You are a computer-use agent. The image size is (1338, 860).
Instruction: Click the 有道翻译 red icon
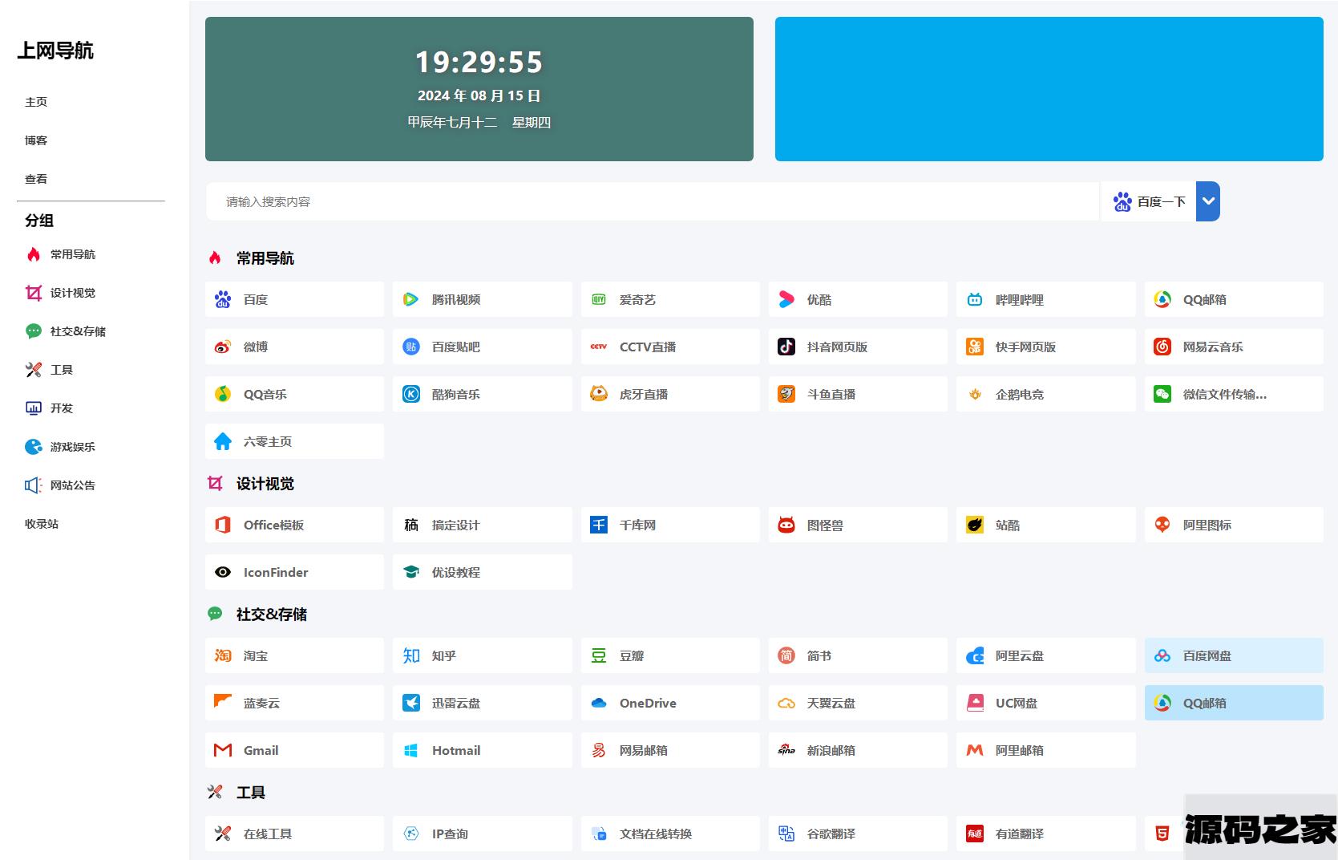pyautogui.click(x=975, y=834)
